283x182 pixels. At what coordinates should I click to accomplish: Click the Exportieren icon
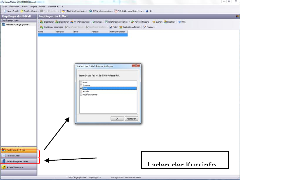pos(57,22)
